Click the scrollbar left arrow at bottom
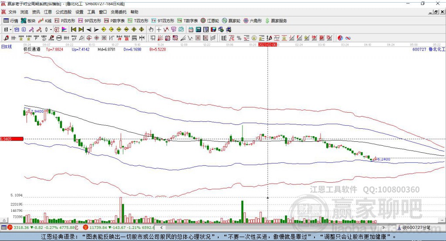 tap(161, 228)
